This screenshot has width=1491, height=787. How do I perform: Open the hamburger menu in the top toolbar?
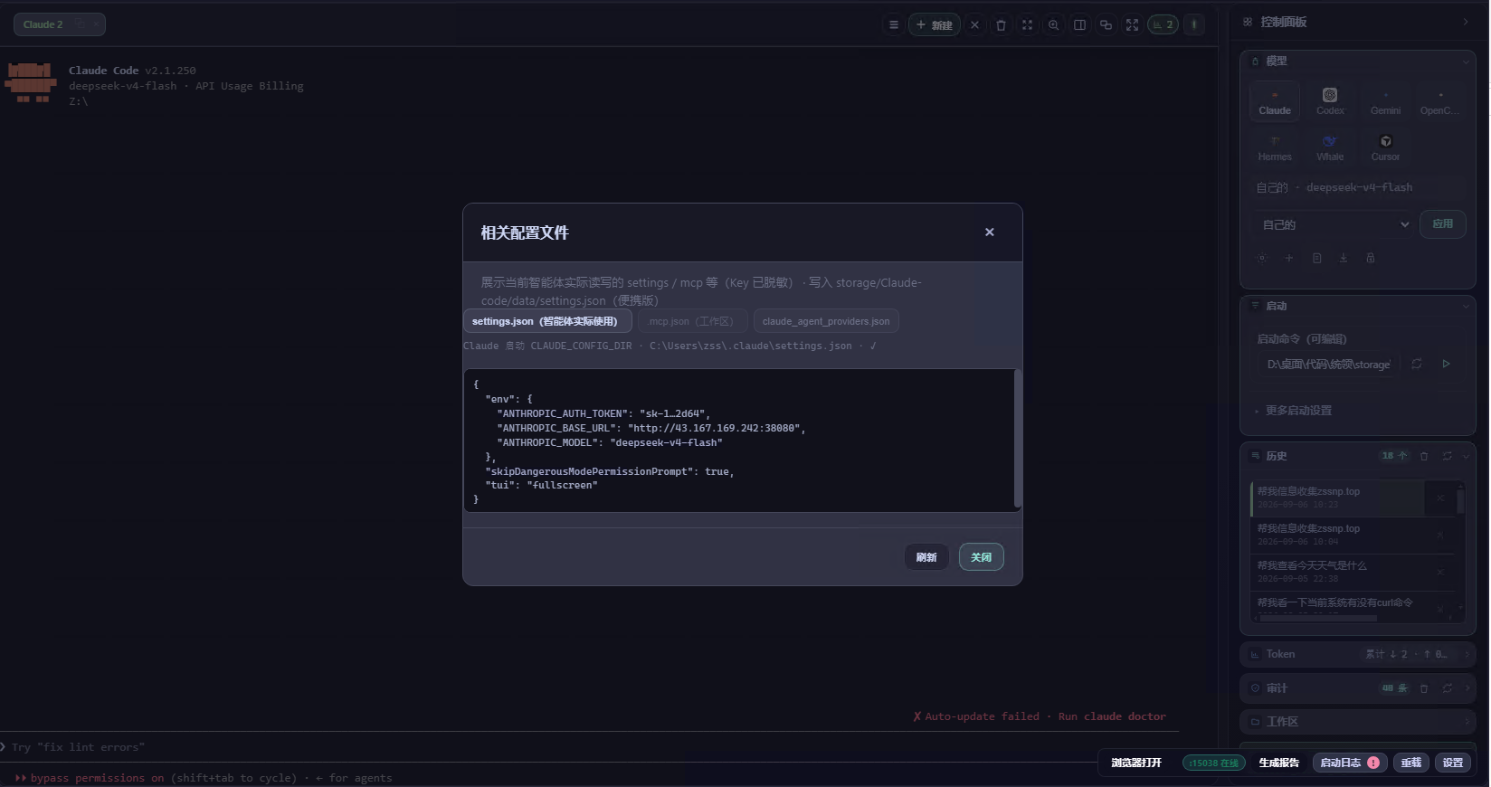point(894,25)
